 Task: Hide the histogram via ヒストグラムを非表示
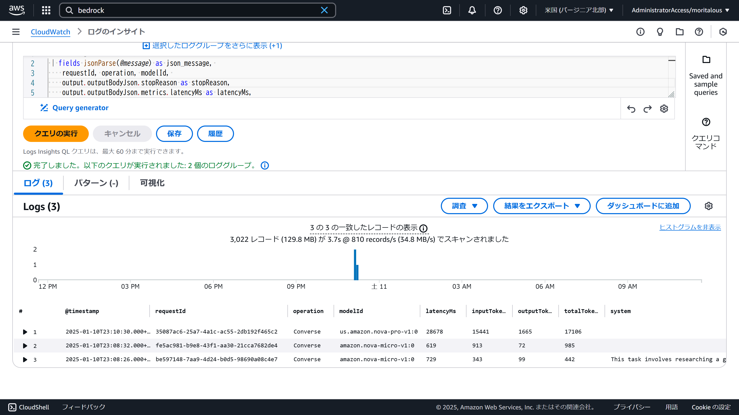pyautogui.click(x=690, y=227)
